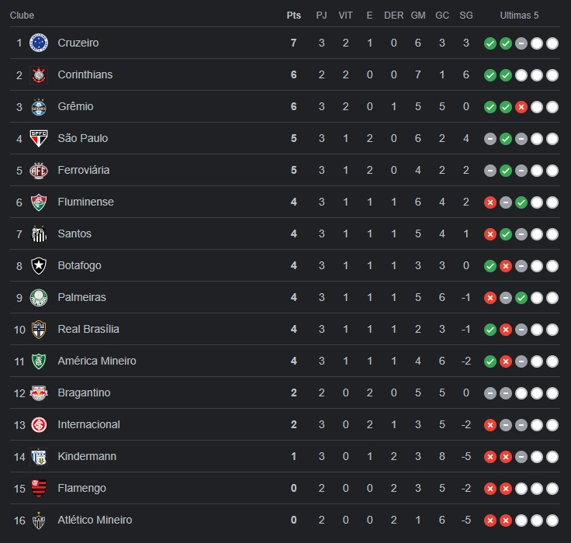Open the Santos team link
This screenshot has height=543, width=571.
tap(74, 233)
